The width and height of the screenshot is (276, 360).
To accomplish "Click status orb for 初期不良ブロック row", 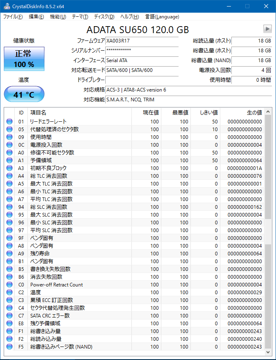I will coord(9,168).
